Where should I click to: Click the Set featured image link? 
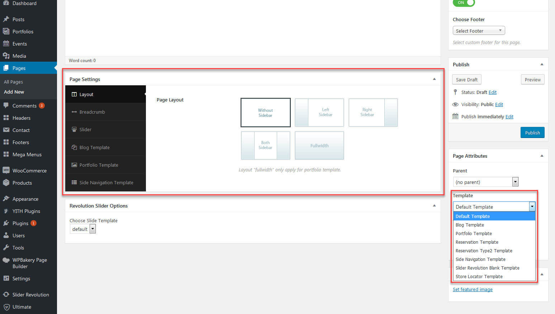tap(473, 290)
